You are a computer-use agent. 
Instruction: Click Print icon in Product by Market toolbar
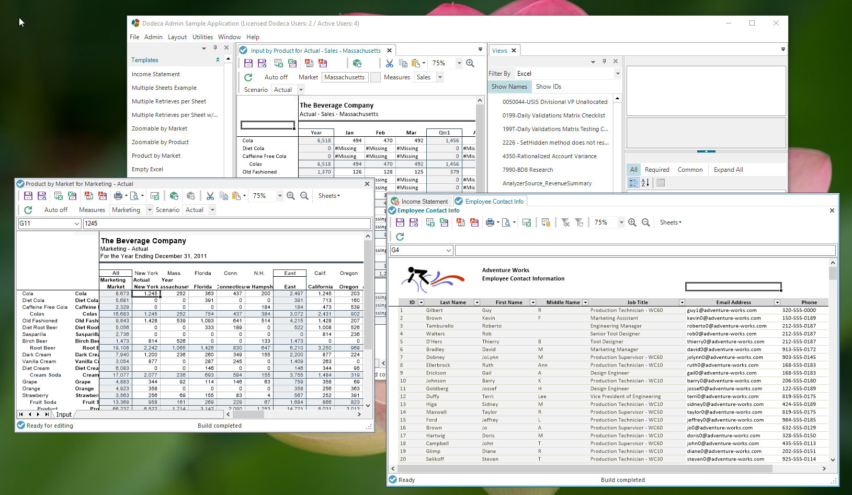tap(118, 196)
